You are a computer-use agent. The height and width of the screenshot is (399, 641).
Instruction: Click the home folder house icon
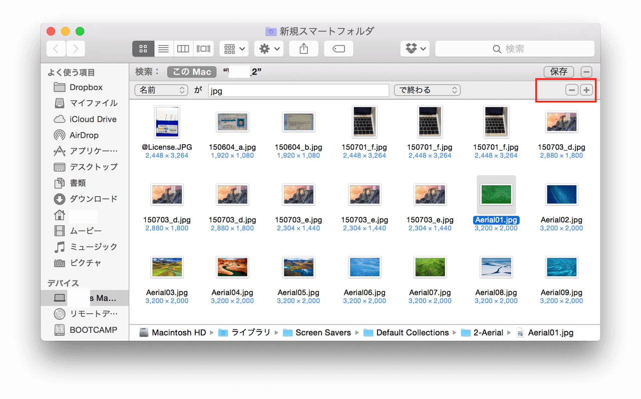60,215
